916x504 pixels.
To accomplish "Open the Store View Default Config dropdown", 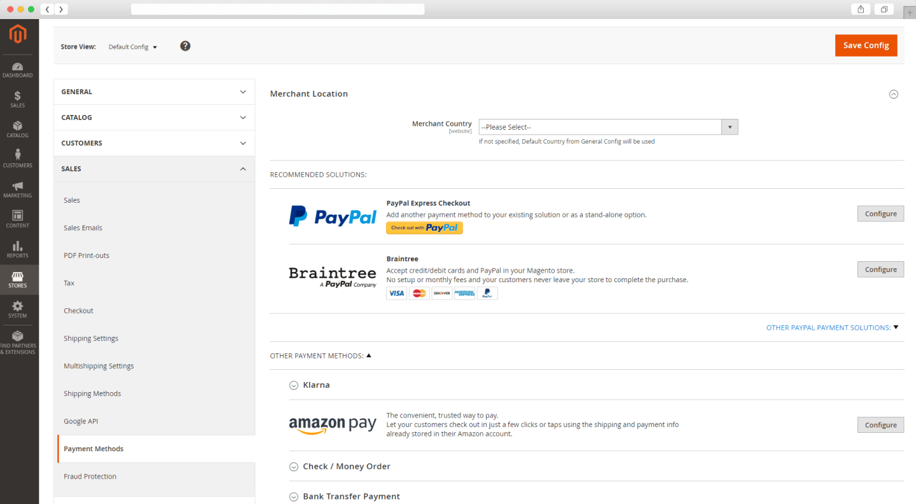I will tap(133, 47).
